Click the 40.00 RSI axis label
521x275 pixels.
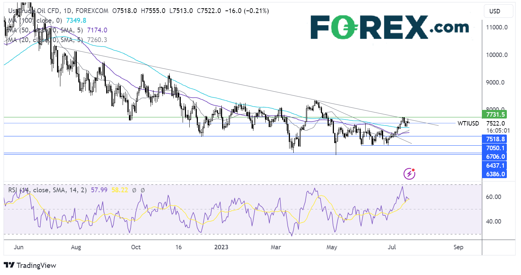(493, 221)
